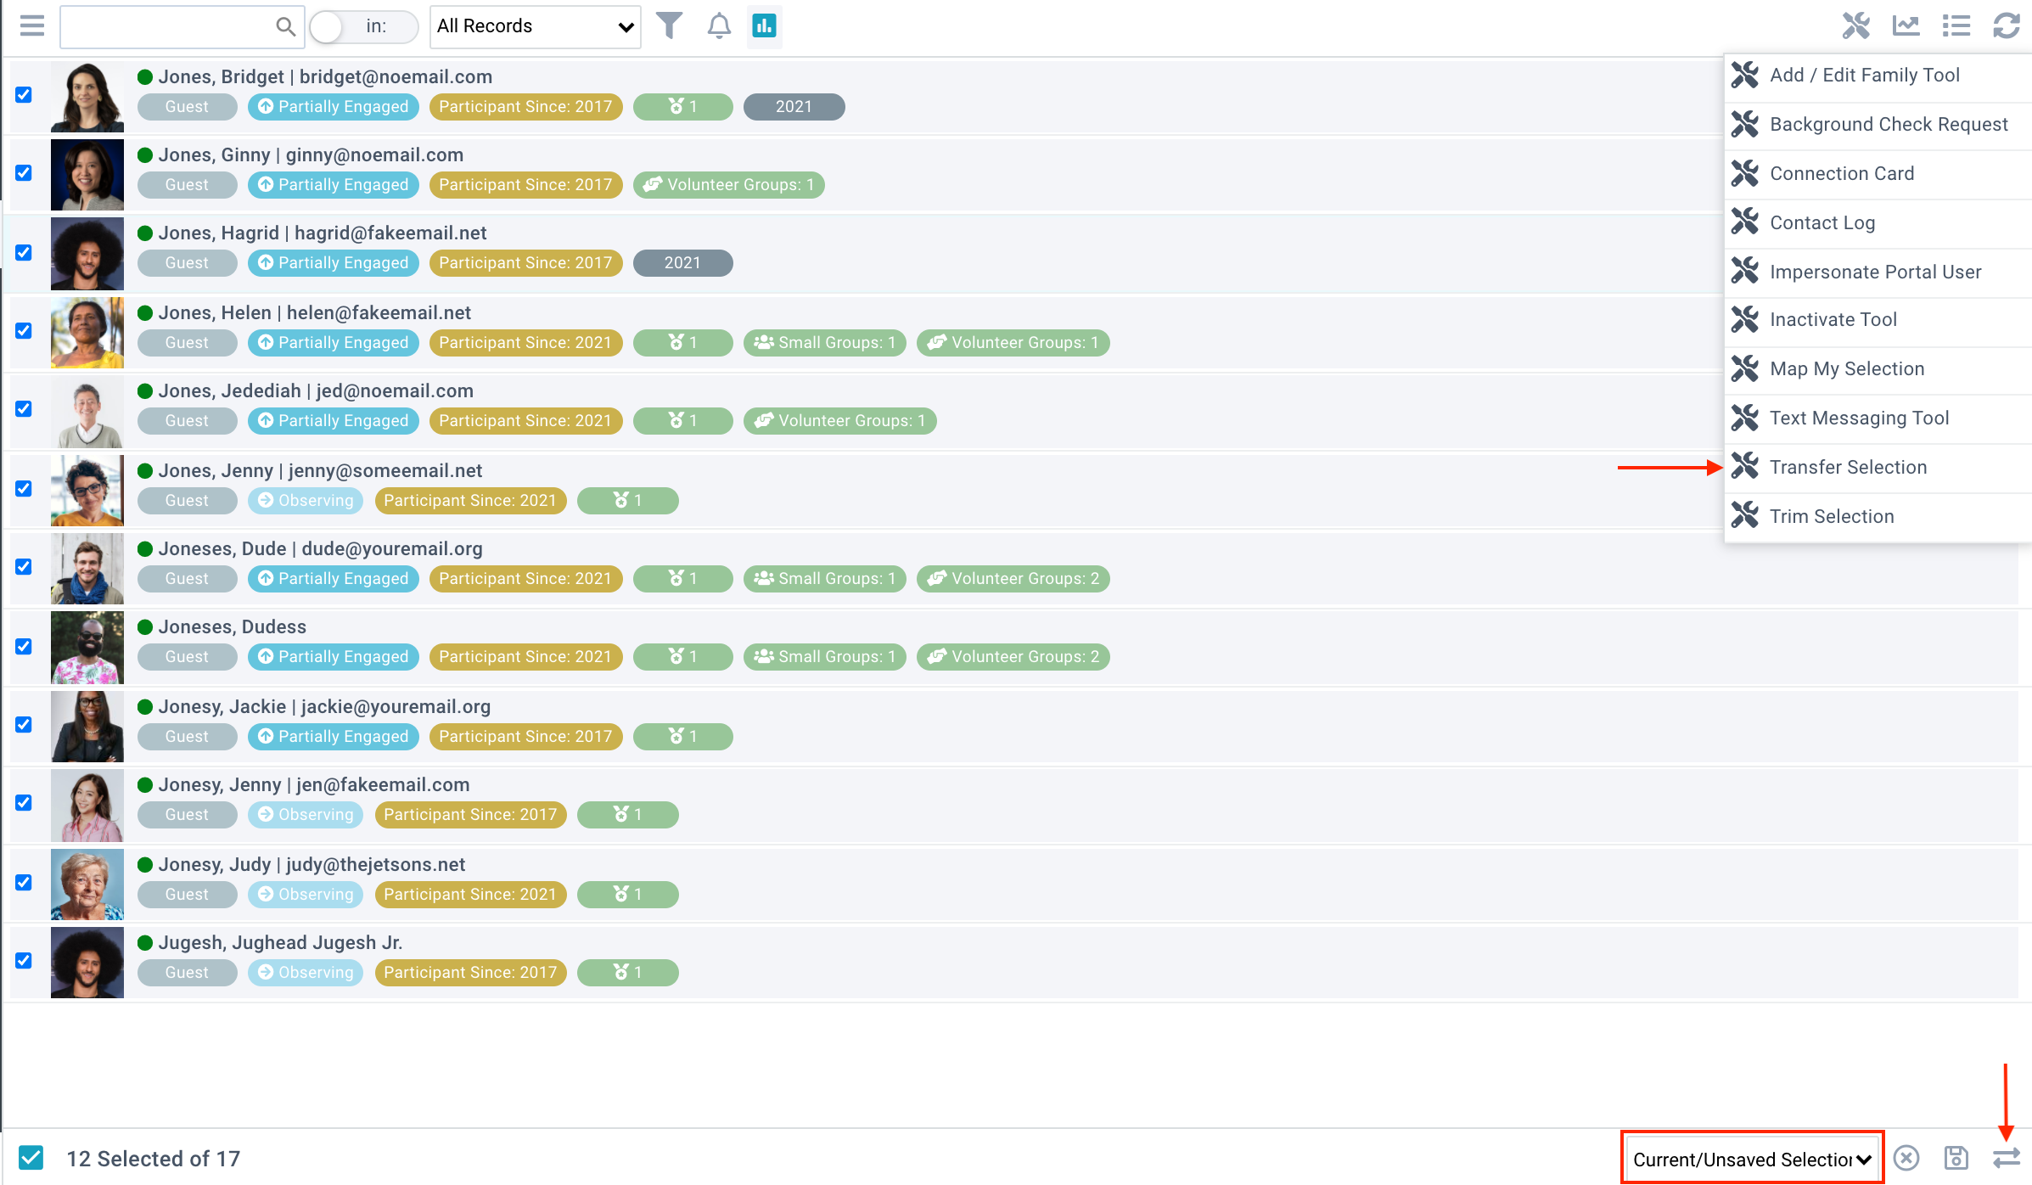The width and height of the screenshot is (2032, 1185).
Task: Open the All Records dropdown
Action: coord(535,26)
